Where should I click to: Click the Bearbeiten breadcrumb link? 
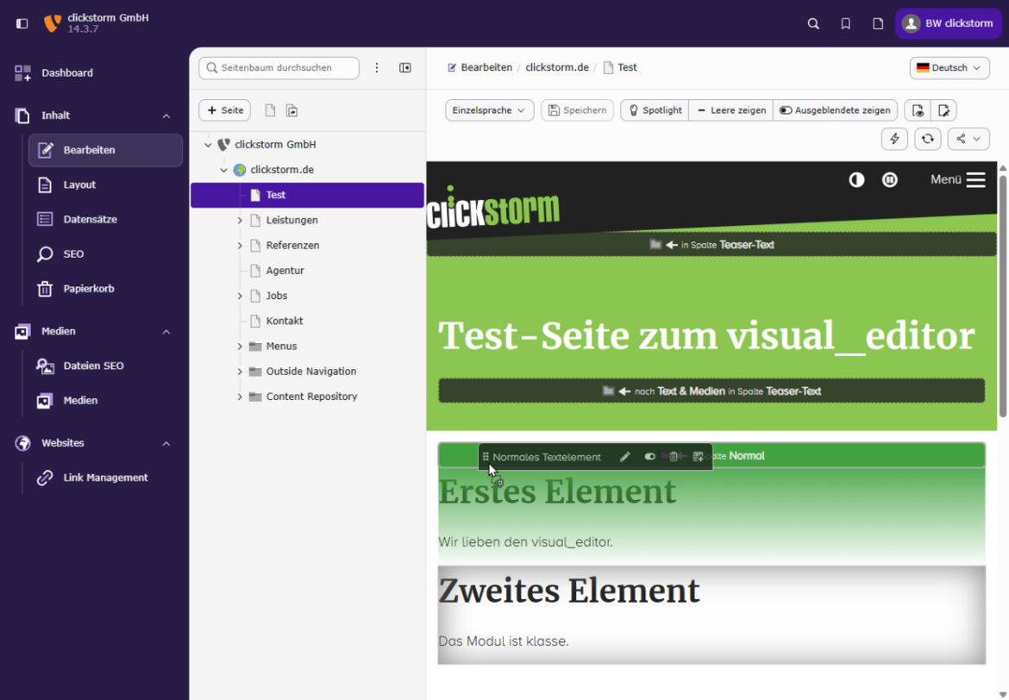click(x=480, y=67)
